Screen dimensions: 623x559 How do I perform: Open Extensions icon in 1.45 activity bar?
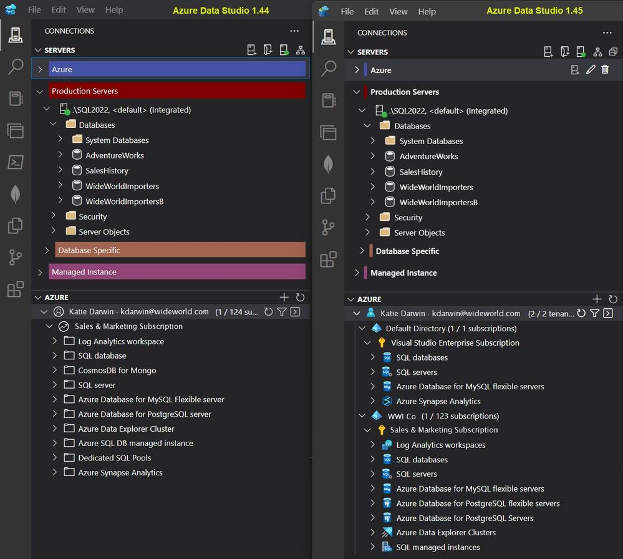328,259
